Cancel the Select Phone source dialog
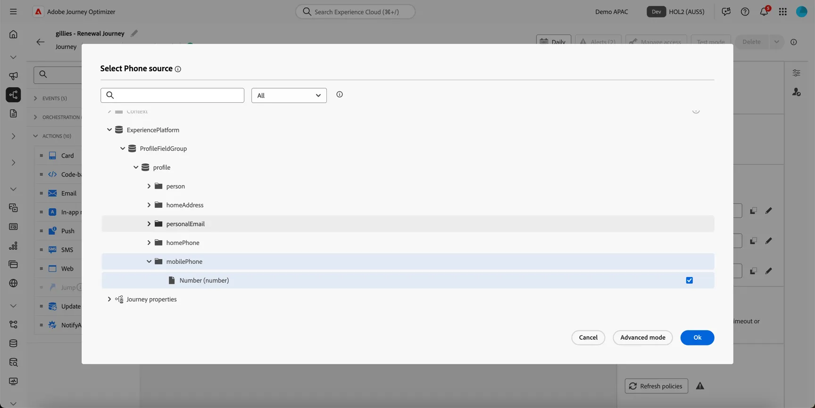815x408 pixels. pyautogui.click(x=588, y=337)
